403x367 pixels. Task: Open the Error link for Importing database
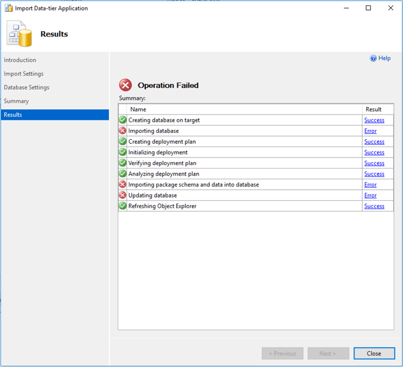pyautogui.click(x=370, y=131)
